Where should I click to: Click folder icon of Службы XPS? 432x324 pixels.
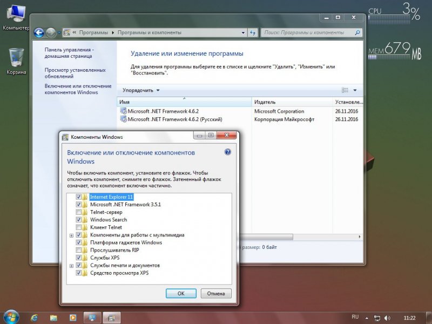coord(85,258)
